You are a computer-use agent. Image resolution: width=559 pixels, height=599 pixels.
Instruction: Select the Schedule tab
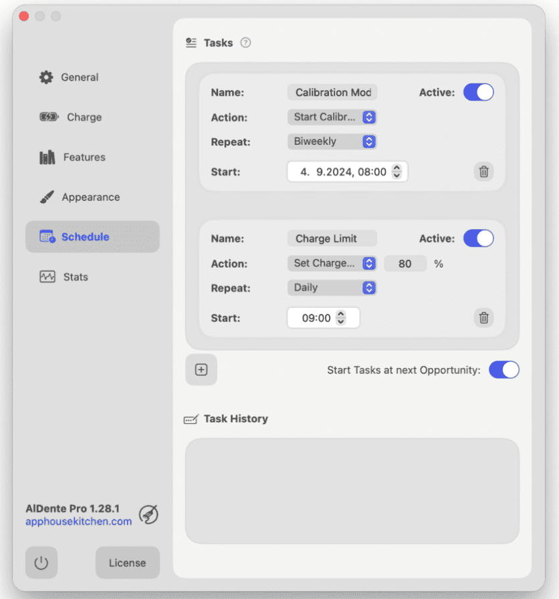coord(92,236)
